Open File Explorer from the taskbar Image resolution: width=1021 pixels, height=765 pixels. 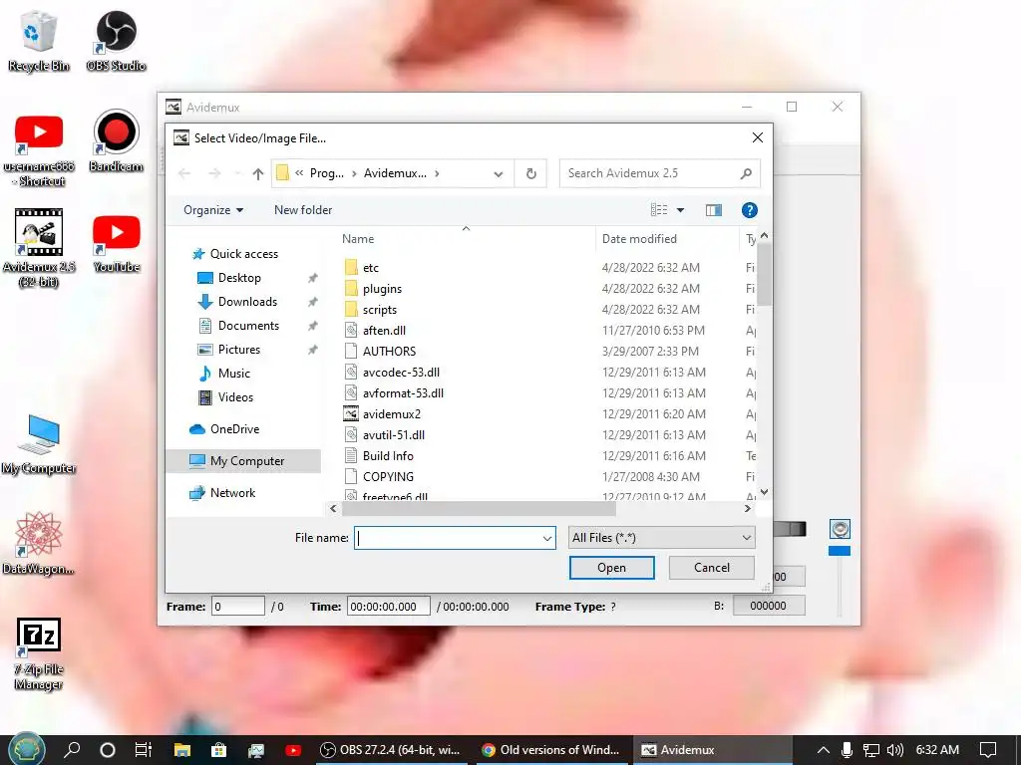[182, 749]
